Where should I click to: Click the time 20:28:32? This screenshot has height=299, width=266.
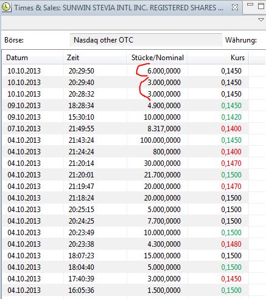click(81, 94)
